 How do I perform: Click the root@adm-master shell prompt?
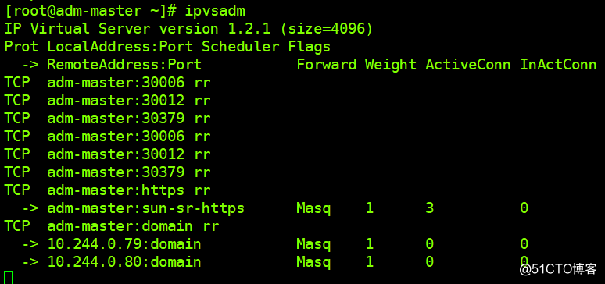91,12
